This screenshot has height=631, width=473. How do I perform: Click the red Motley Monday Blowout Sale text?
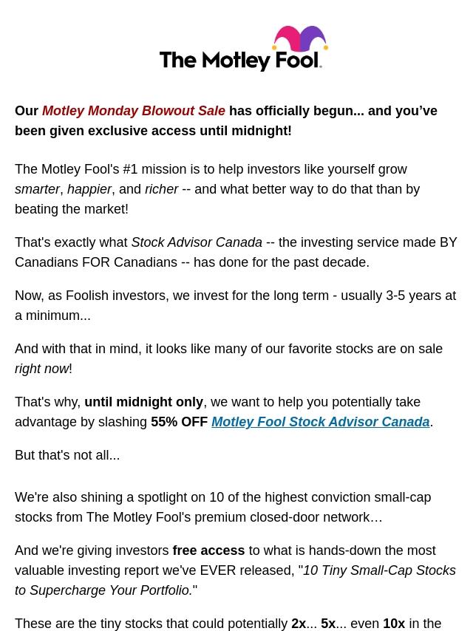click(134, 111)
